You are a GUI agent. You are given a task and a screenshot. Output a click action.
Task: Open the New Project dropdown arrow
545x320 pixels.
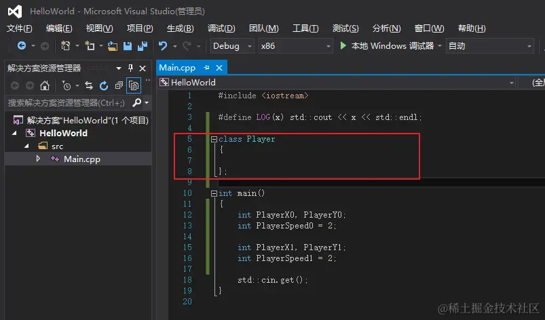77,46
